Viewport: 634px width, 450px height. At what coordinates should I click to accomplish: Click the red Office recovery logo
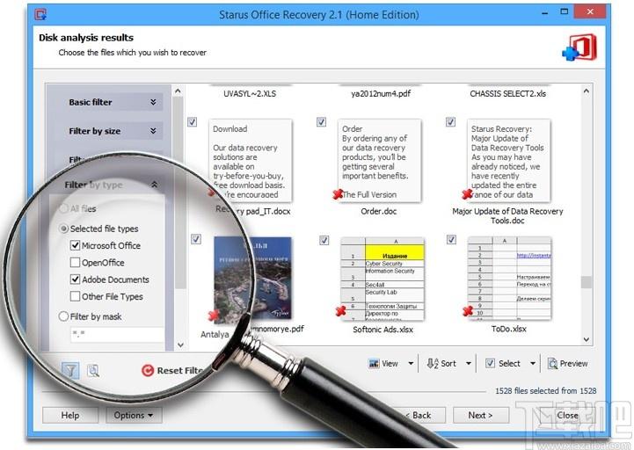(x=579, y=47)
